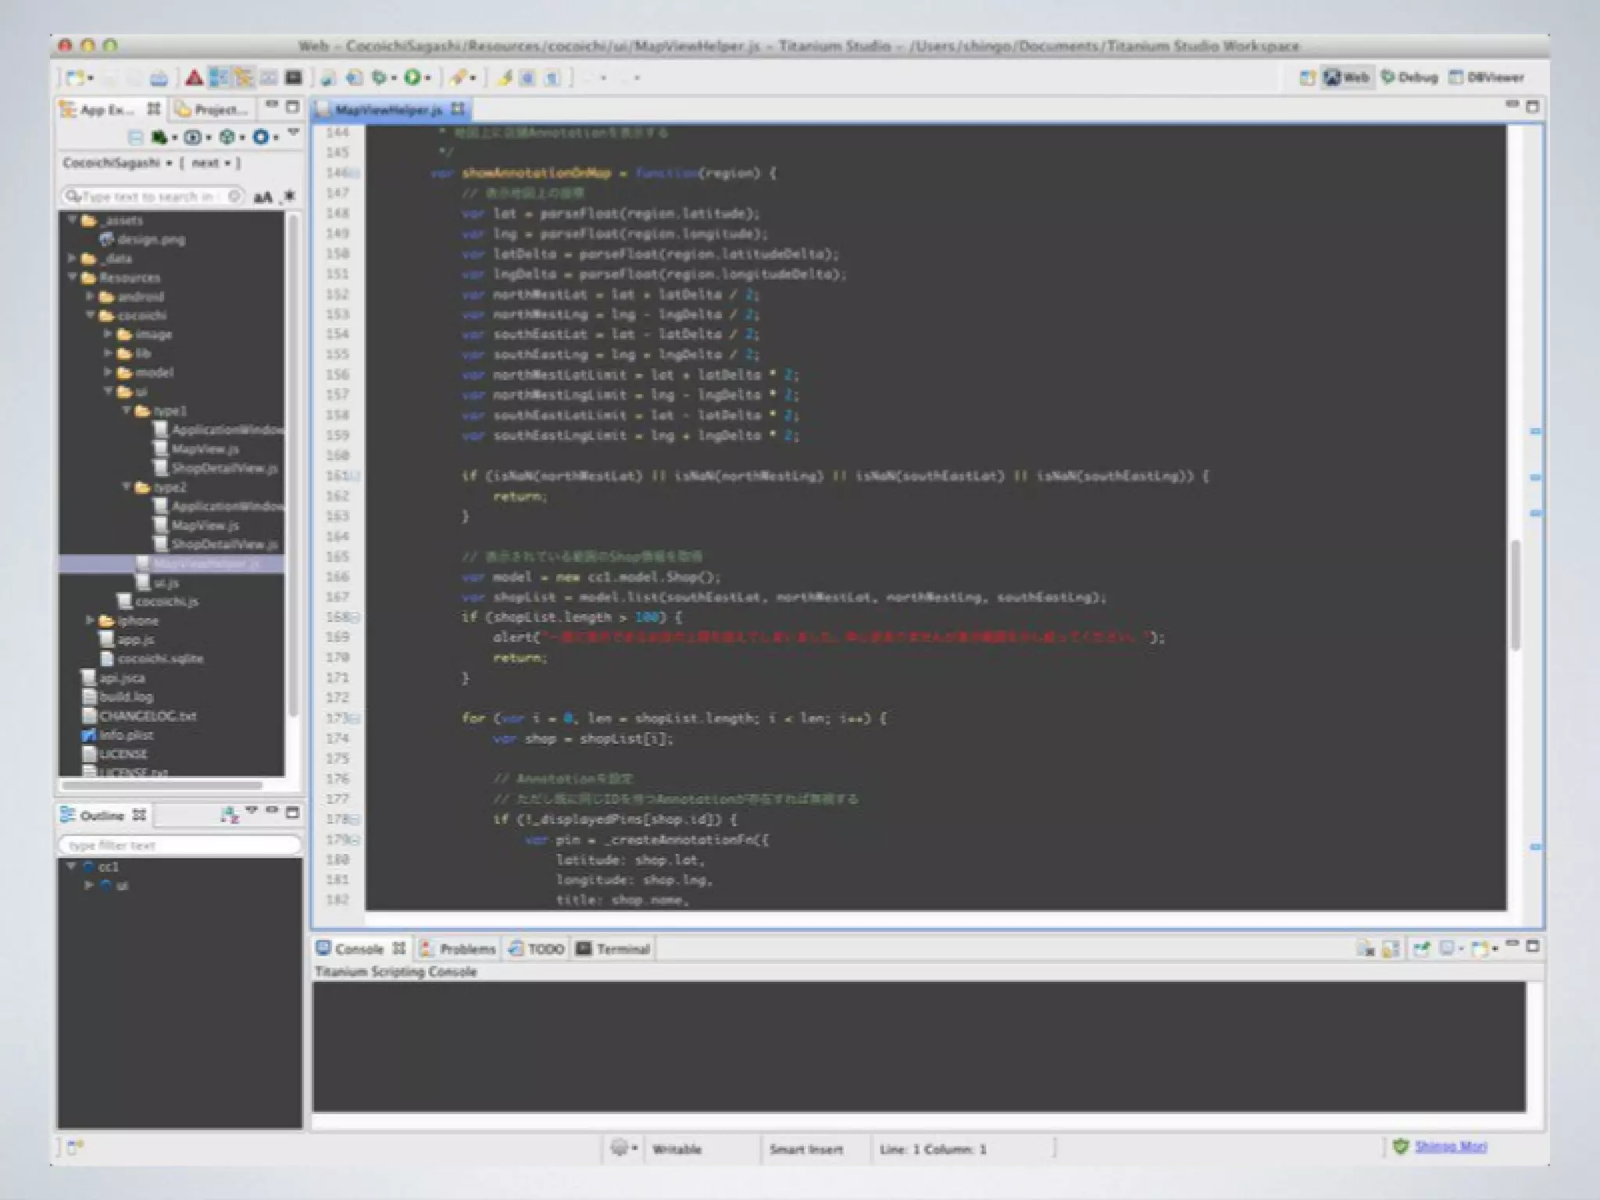
Task: Click the green debug bug toolbar icon
Action: pos(380,78)
